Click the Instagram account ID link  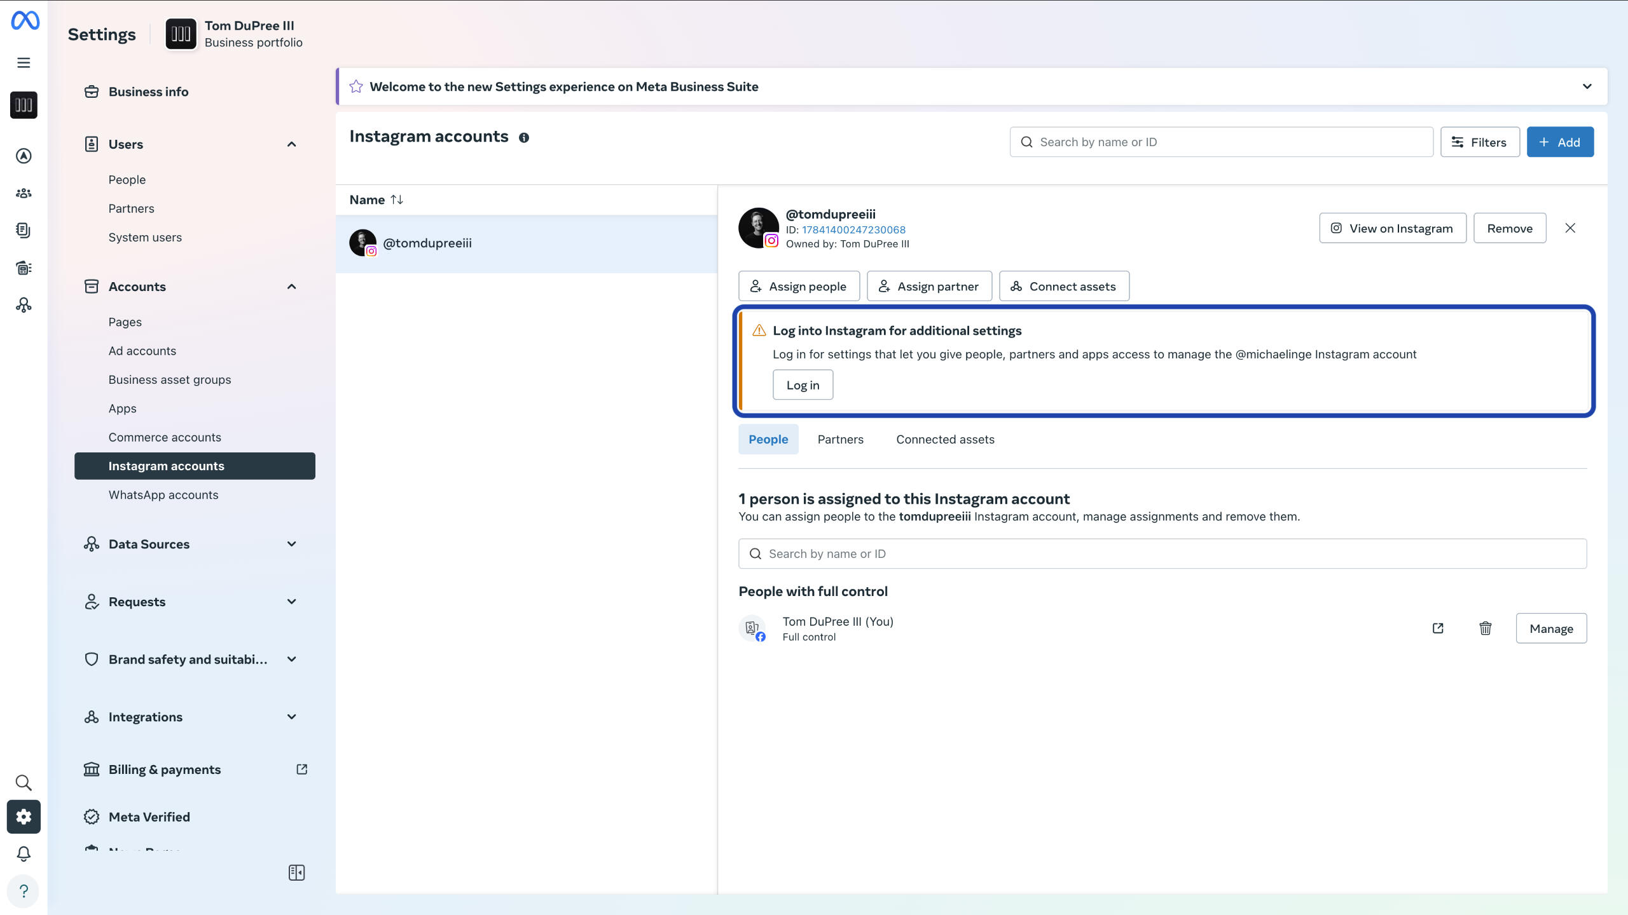pos(853,229)
